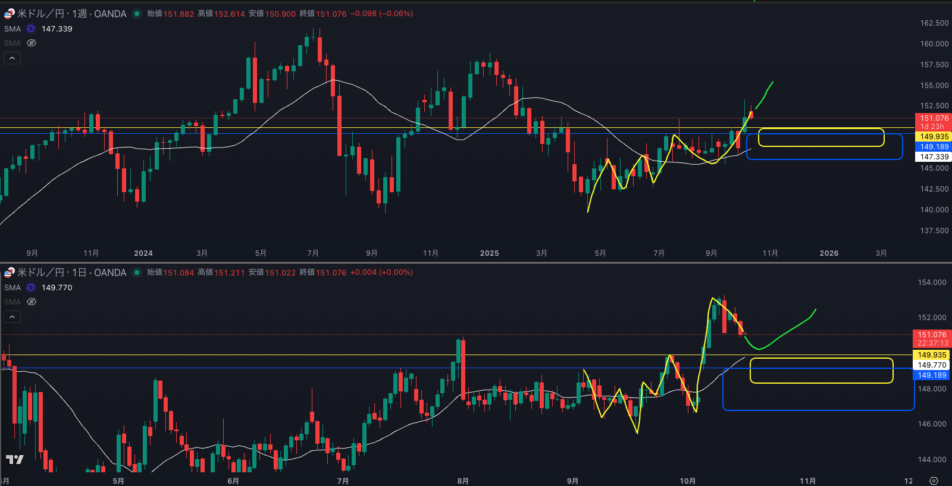Click the TradingView logo at bottom left
This screenshot has width=952, height=486.
(15, 459)
